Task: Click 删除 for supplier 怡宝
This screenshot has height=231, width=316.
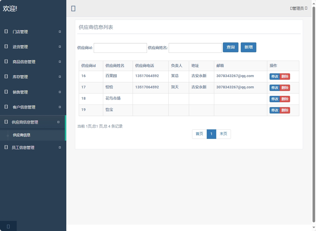Action: click(285, 110)
